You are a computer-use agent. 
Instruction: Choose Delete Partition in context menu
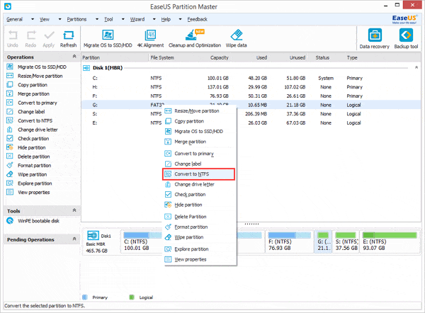coord(200,217)
